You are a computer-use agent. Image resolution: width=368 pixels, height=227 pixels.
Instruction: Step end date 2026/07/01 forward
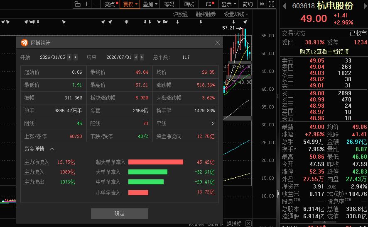(142, 57)
